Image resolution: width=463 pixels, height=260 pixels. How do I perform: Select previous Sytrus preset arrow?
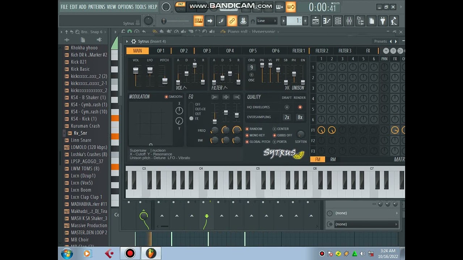pyautogui.click(x=390, y=42)
